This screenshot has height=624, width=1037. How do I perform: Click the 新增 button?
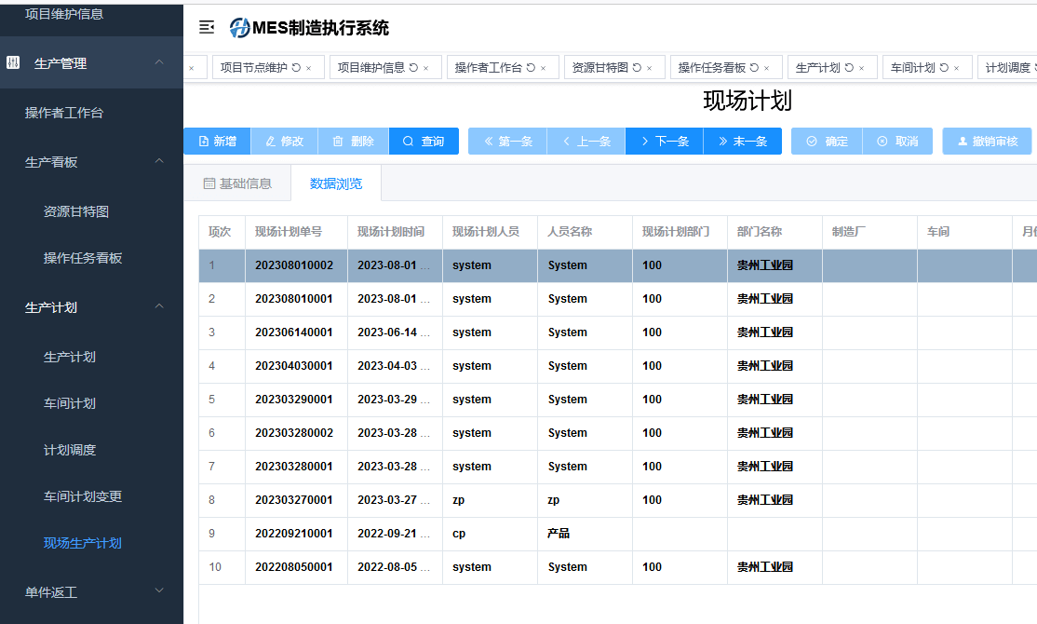(218, 141)
